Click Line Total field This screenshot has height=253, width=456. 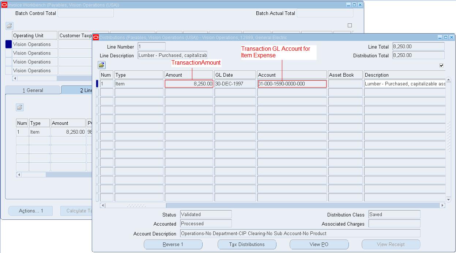coord(418,46)
